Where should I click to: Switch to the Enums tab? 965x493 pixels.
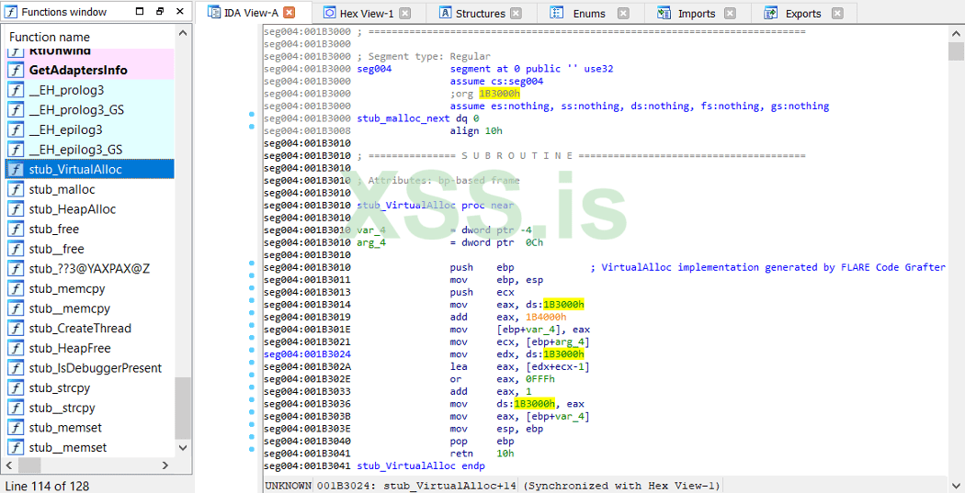point(589,14)
